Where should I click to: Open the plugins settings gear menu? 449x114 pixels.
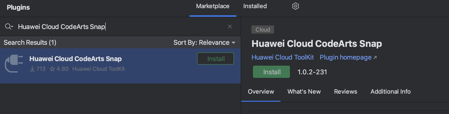click(x=296, y=6)
